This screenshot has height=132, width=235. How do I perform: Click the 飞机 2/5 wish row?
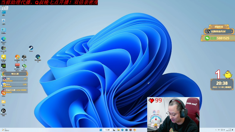(15, 79)
